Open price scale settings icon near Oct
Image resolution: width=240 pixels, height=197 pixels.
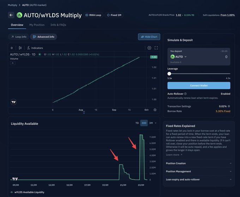point(155,110)
